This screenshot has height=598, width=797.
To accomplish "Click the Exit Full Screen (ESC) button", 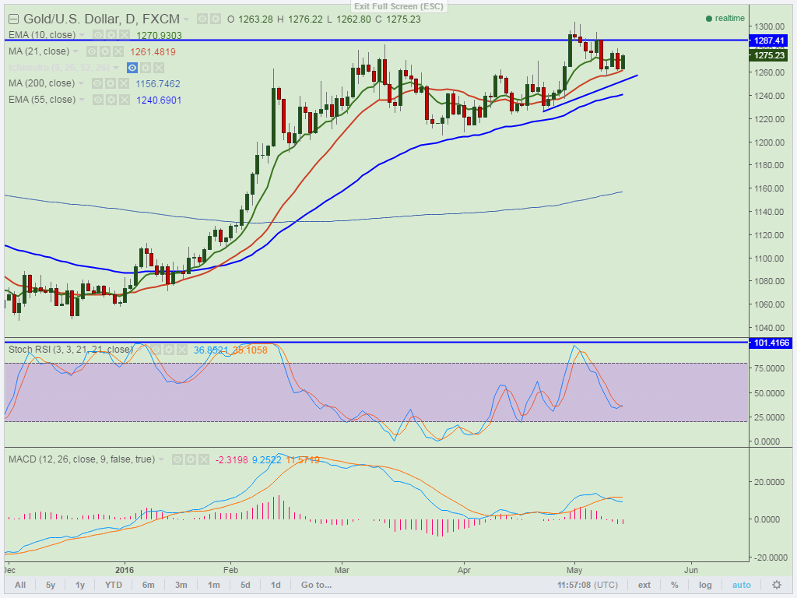I will pyautogui.click(x=399, y=6).
